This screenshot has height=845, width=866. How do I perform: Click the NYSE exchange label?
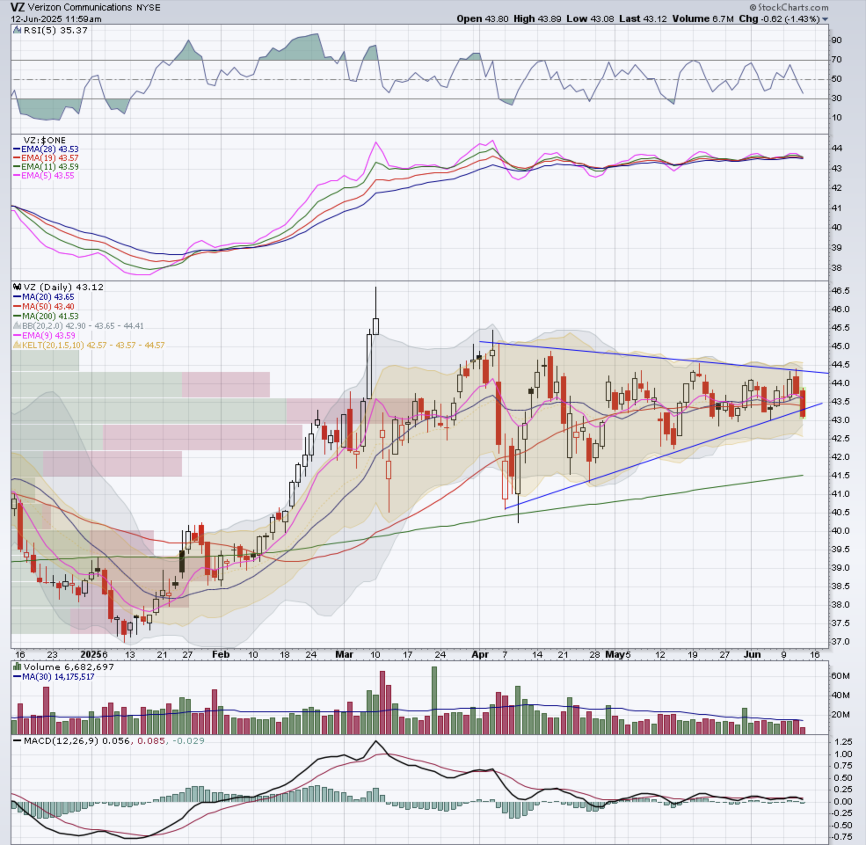149,7
